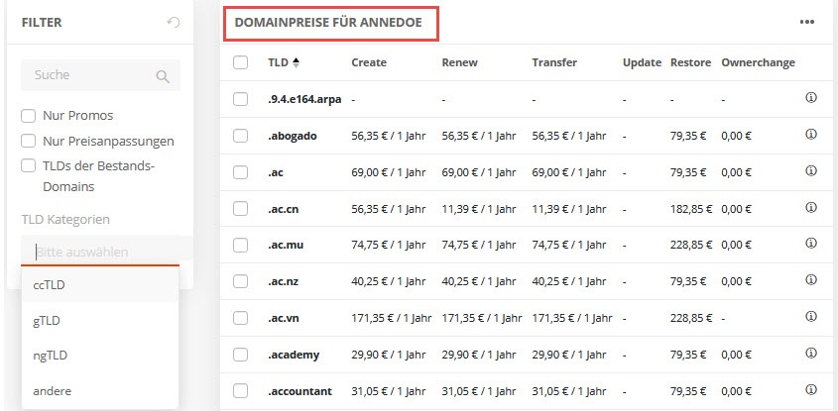
Task: Select the .accountant row checkbox
Action: coord(241,391)
